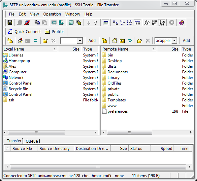Click the Paste icon in toolbar
Screen dimensions: 197x181
44,23
